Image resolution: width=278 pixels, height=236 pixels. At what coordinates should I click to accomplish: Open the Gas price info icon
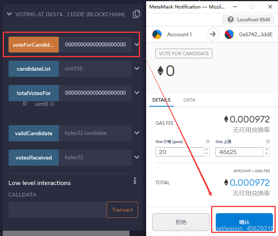[208, 141]
